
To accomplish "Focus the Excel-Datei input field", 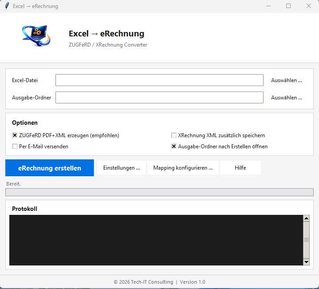I will tap(159, 80).
